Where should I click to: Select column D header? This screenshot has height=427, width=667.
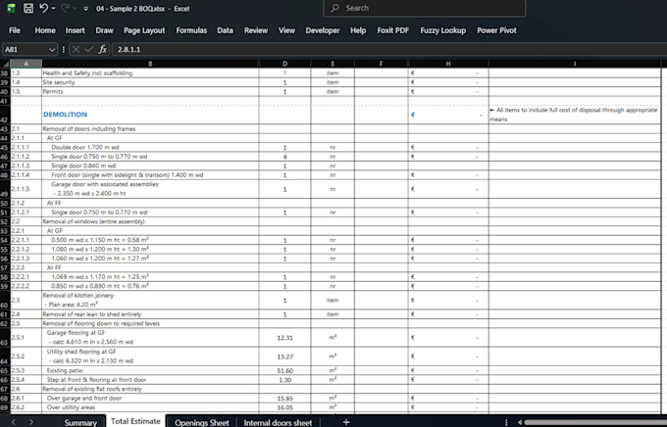285,64
